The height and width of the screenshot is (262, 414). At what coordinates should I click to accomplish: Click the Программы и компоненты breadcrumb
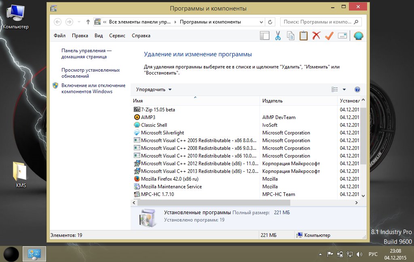pyautogui.click(x=210, y=22)
